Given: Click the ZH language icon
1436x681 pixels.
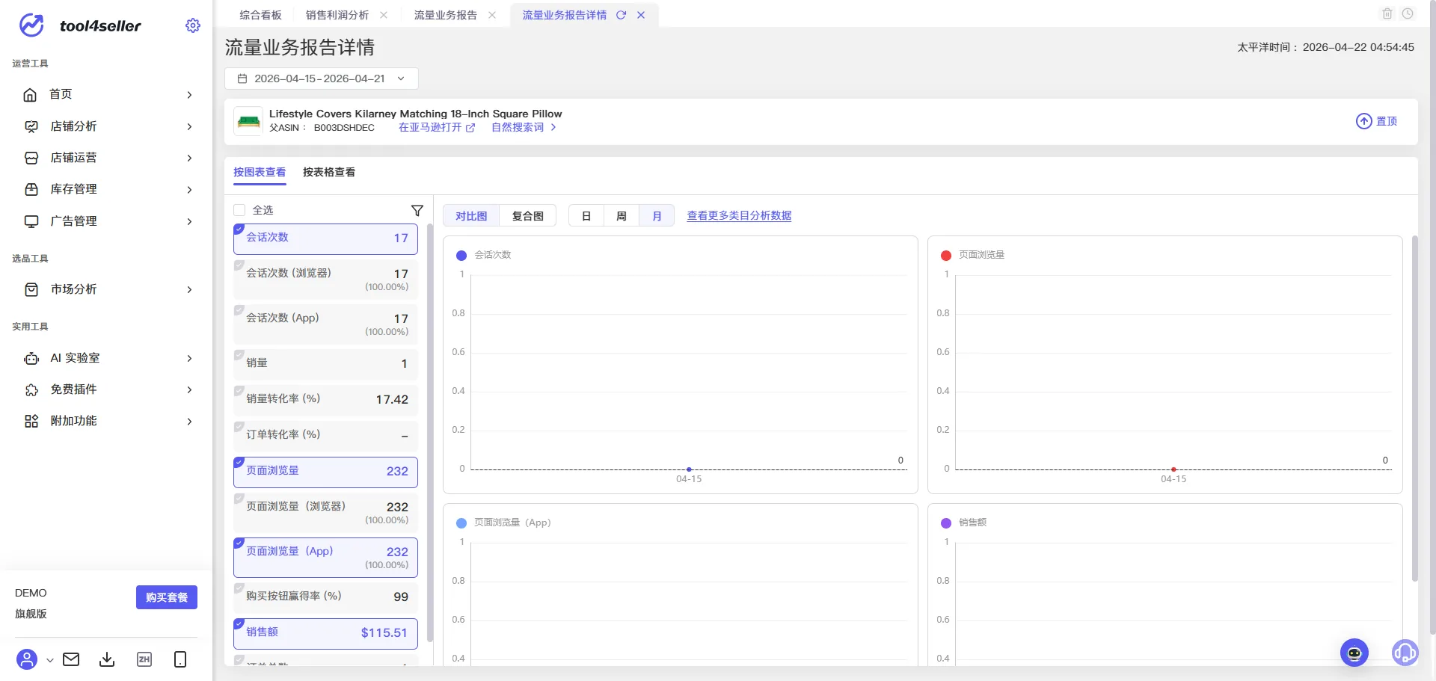Looking at the screenshot, I should coord(144,659).
